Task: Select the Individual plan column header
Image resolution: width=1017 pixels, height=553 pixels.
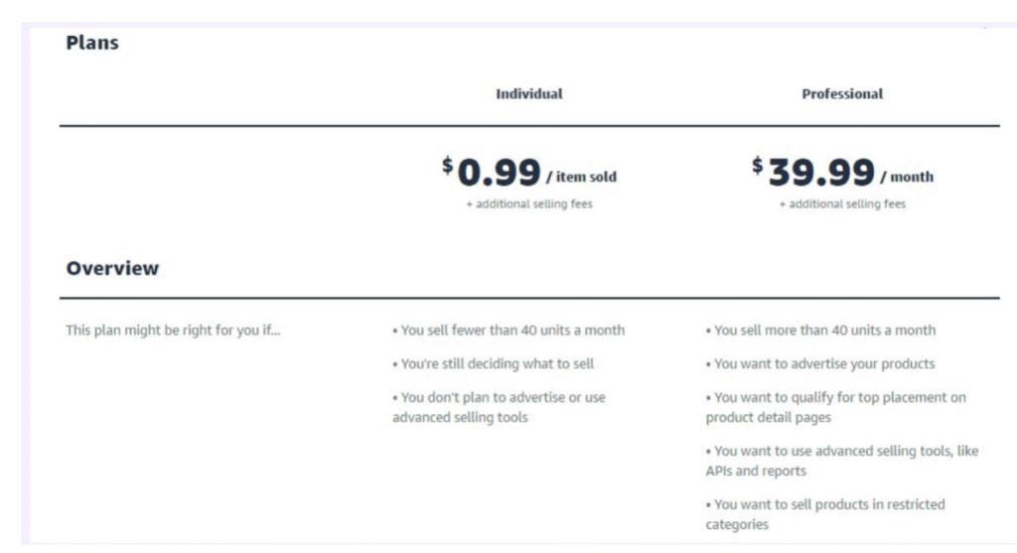Action: [x=528, y=94]
